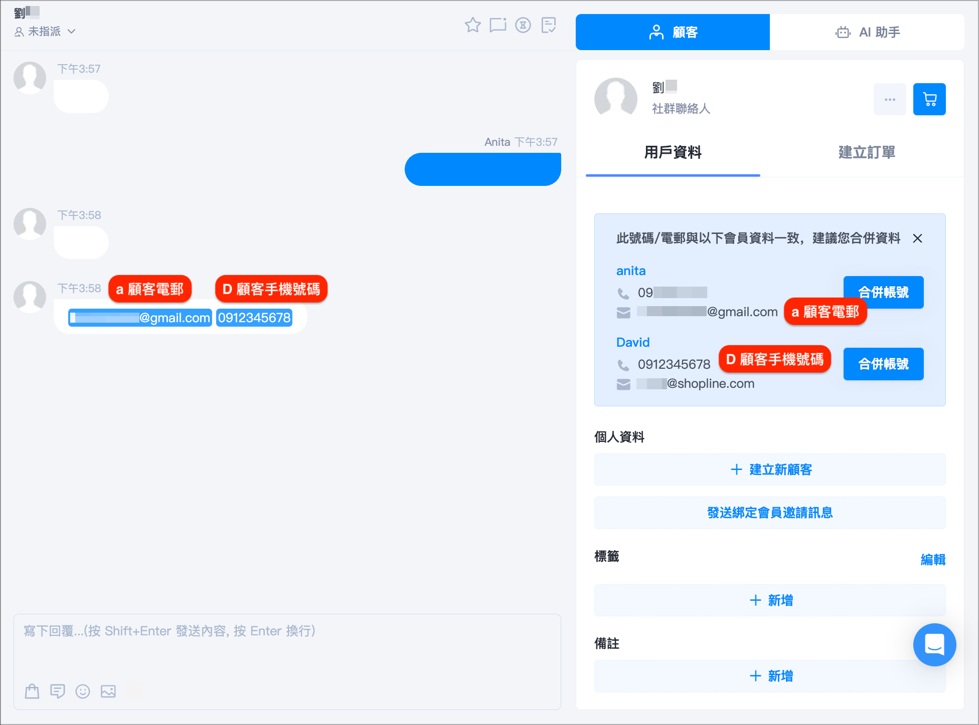Click the note with checkmark icon

tap(549, 25)
